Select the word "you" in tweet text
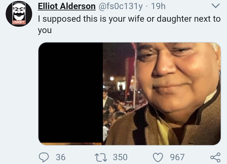Image resolution: width=227 pixels, height=164 pixels. [45, 31]
